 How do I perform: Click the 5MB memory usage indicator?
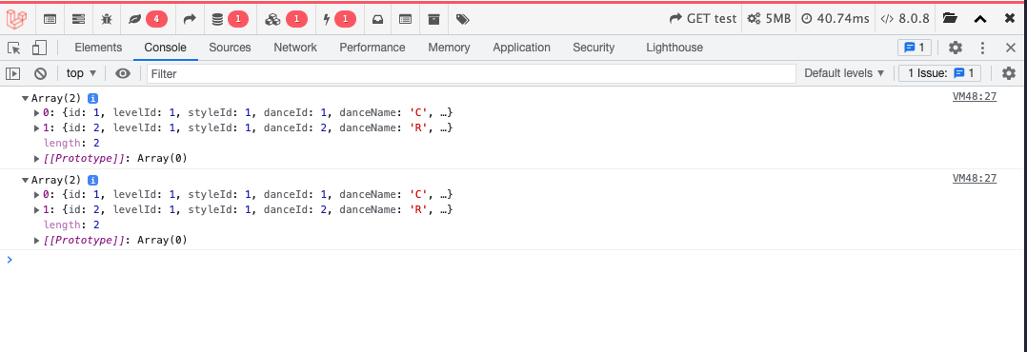tap(770, 19)
